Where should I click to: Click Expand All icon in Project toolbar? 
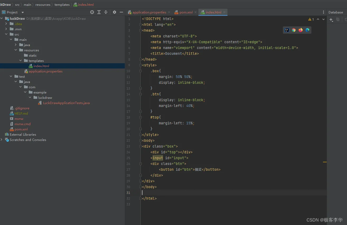(x=99, y=12)
